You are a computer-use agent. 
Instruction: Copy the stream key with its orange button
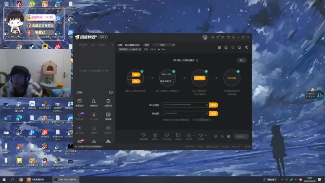point(214,113)
